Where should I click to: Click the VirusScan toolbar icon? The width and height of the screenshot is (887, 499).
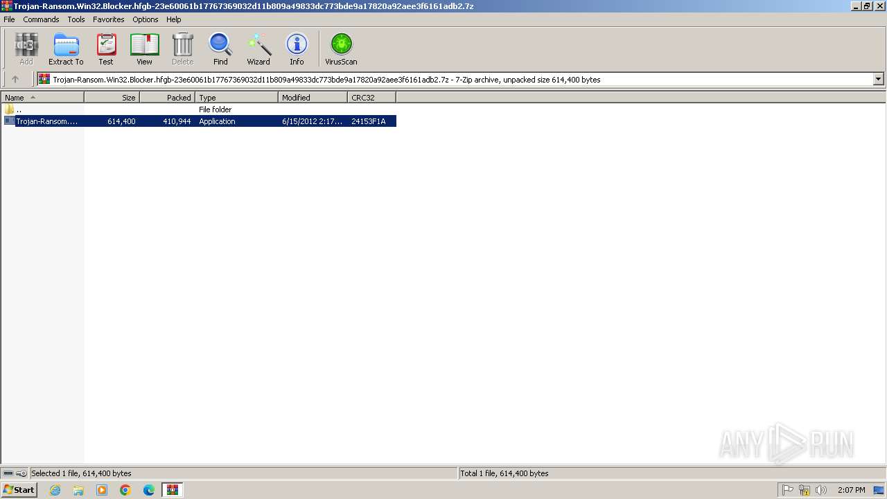(x=341, y=49)
